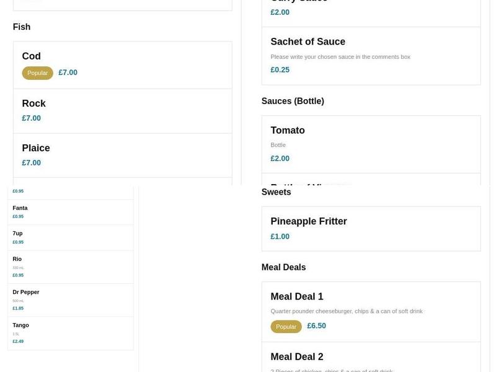Screen dimensions: 496x372
Task: Select the Sachet of Sauce item
Action: [370, 56]
